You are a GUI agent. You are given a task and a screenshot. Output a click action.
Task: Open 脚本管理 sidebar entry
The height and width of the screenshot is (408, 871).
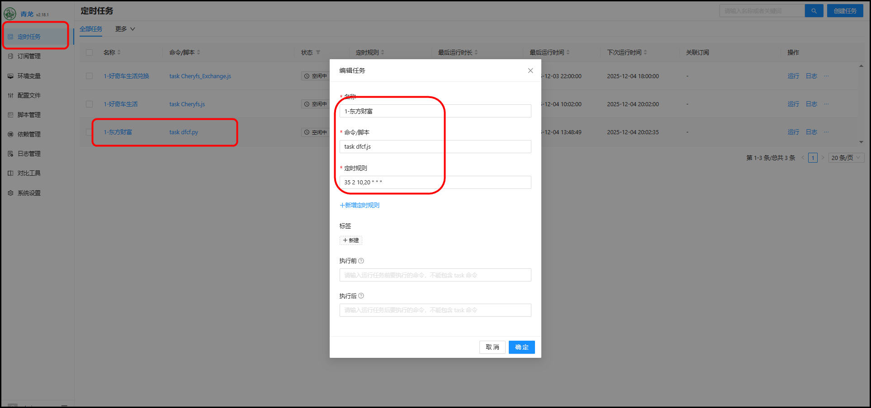[29, 115]
